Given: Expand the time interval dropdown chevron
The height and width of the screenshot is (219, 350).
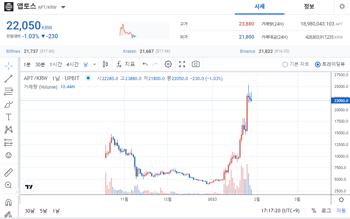Looking at the screenshot, I should tap(95, 64).
